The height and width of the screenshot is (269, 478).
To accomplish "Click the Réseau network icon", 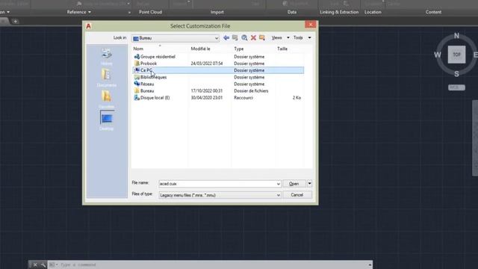I will 137,84.
